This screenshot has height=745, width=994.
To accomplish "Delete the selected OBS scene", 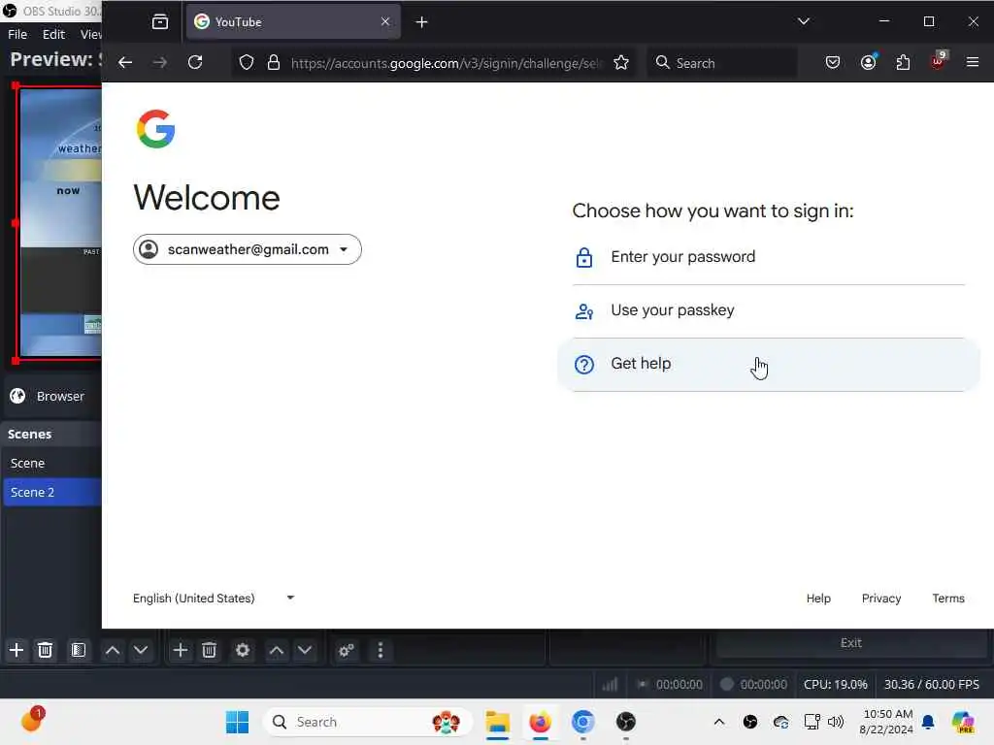I will point(45,650).
